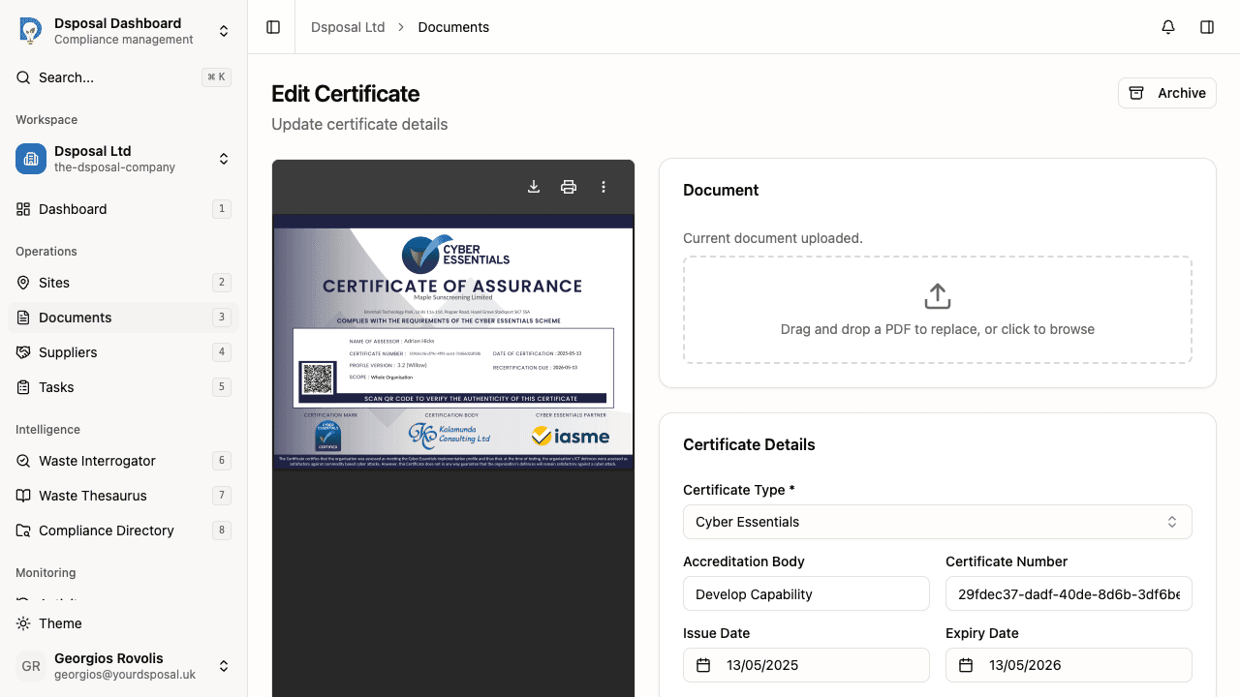Print the certificate document
Viewport: 1240px width, 697px height.
(x=569, y=186)
